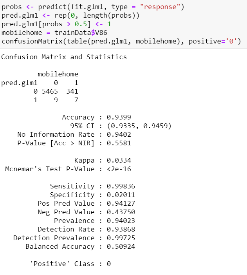The width and height of the screenshot is (247, 275).
Task: Click the 0.5 threshold value in code
Action: pyautogui.click(x=81, y=24)
